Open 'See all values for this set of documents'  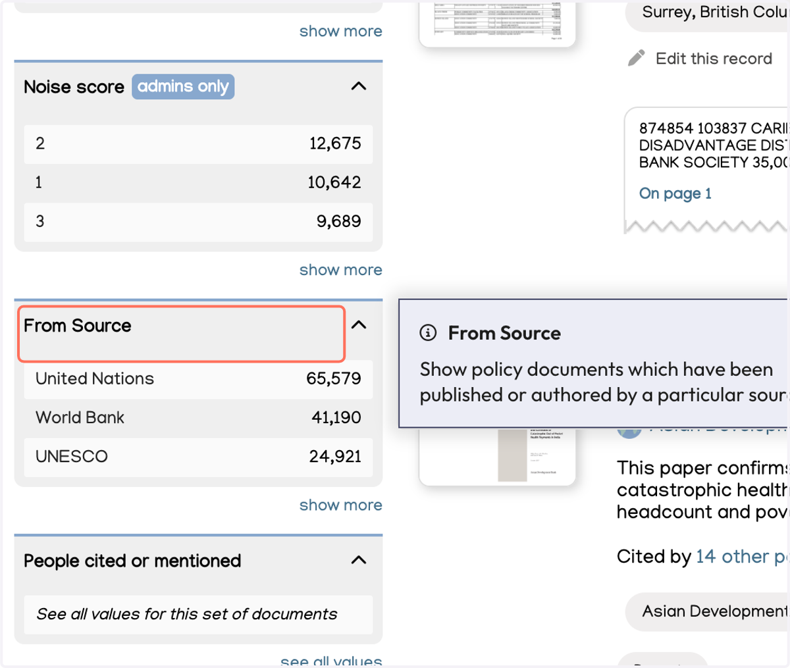tap(198, 615)
